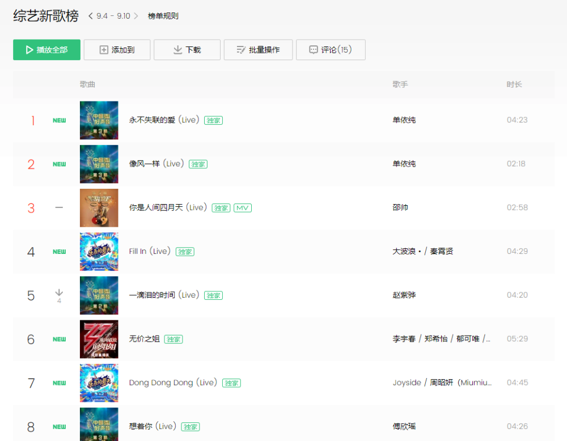
Task: Go to previous week chart arrow
Action: point(90,16)
